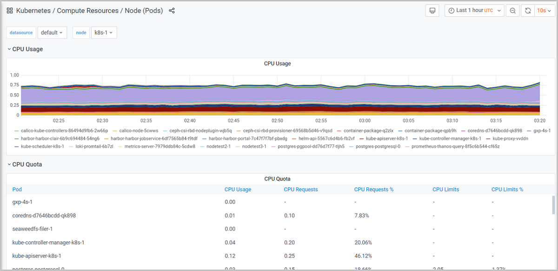Click the clock icon in the time picker

[452, 11]
